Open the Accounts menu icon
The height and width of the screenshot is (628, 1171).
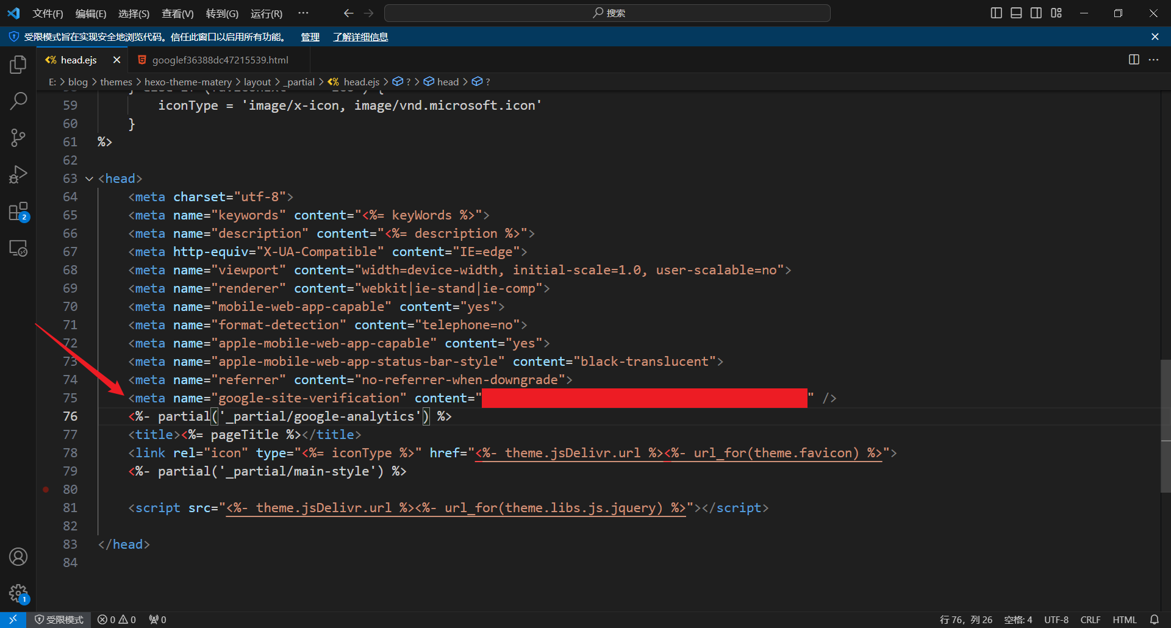pyautogui.click(x=18, y=557)
